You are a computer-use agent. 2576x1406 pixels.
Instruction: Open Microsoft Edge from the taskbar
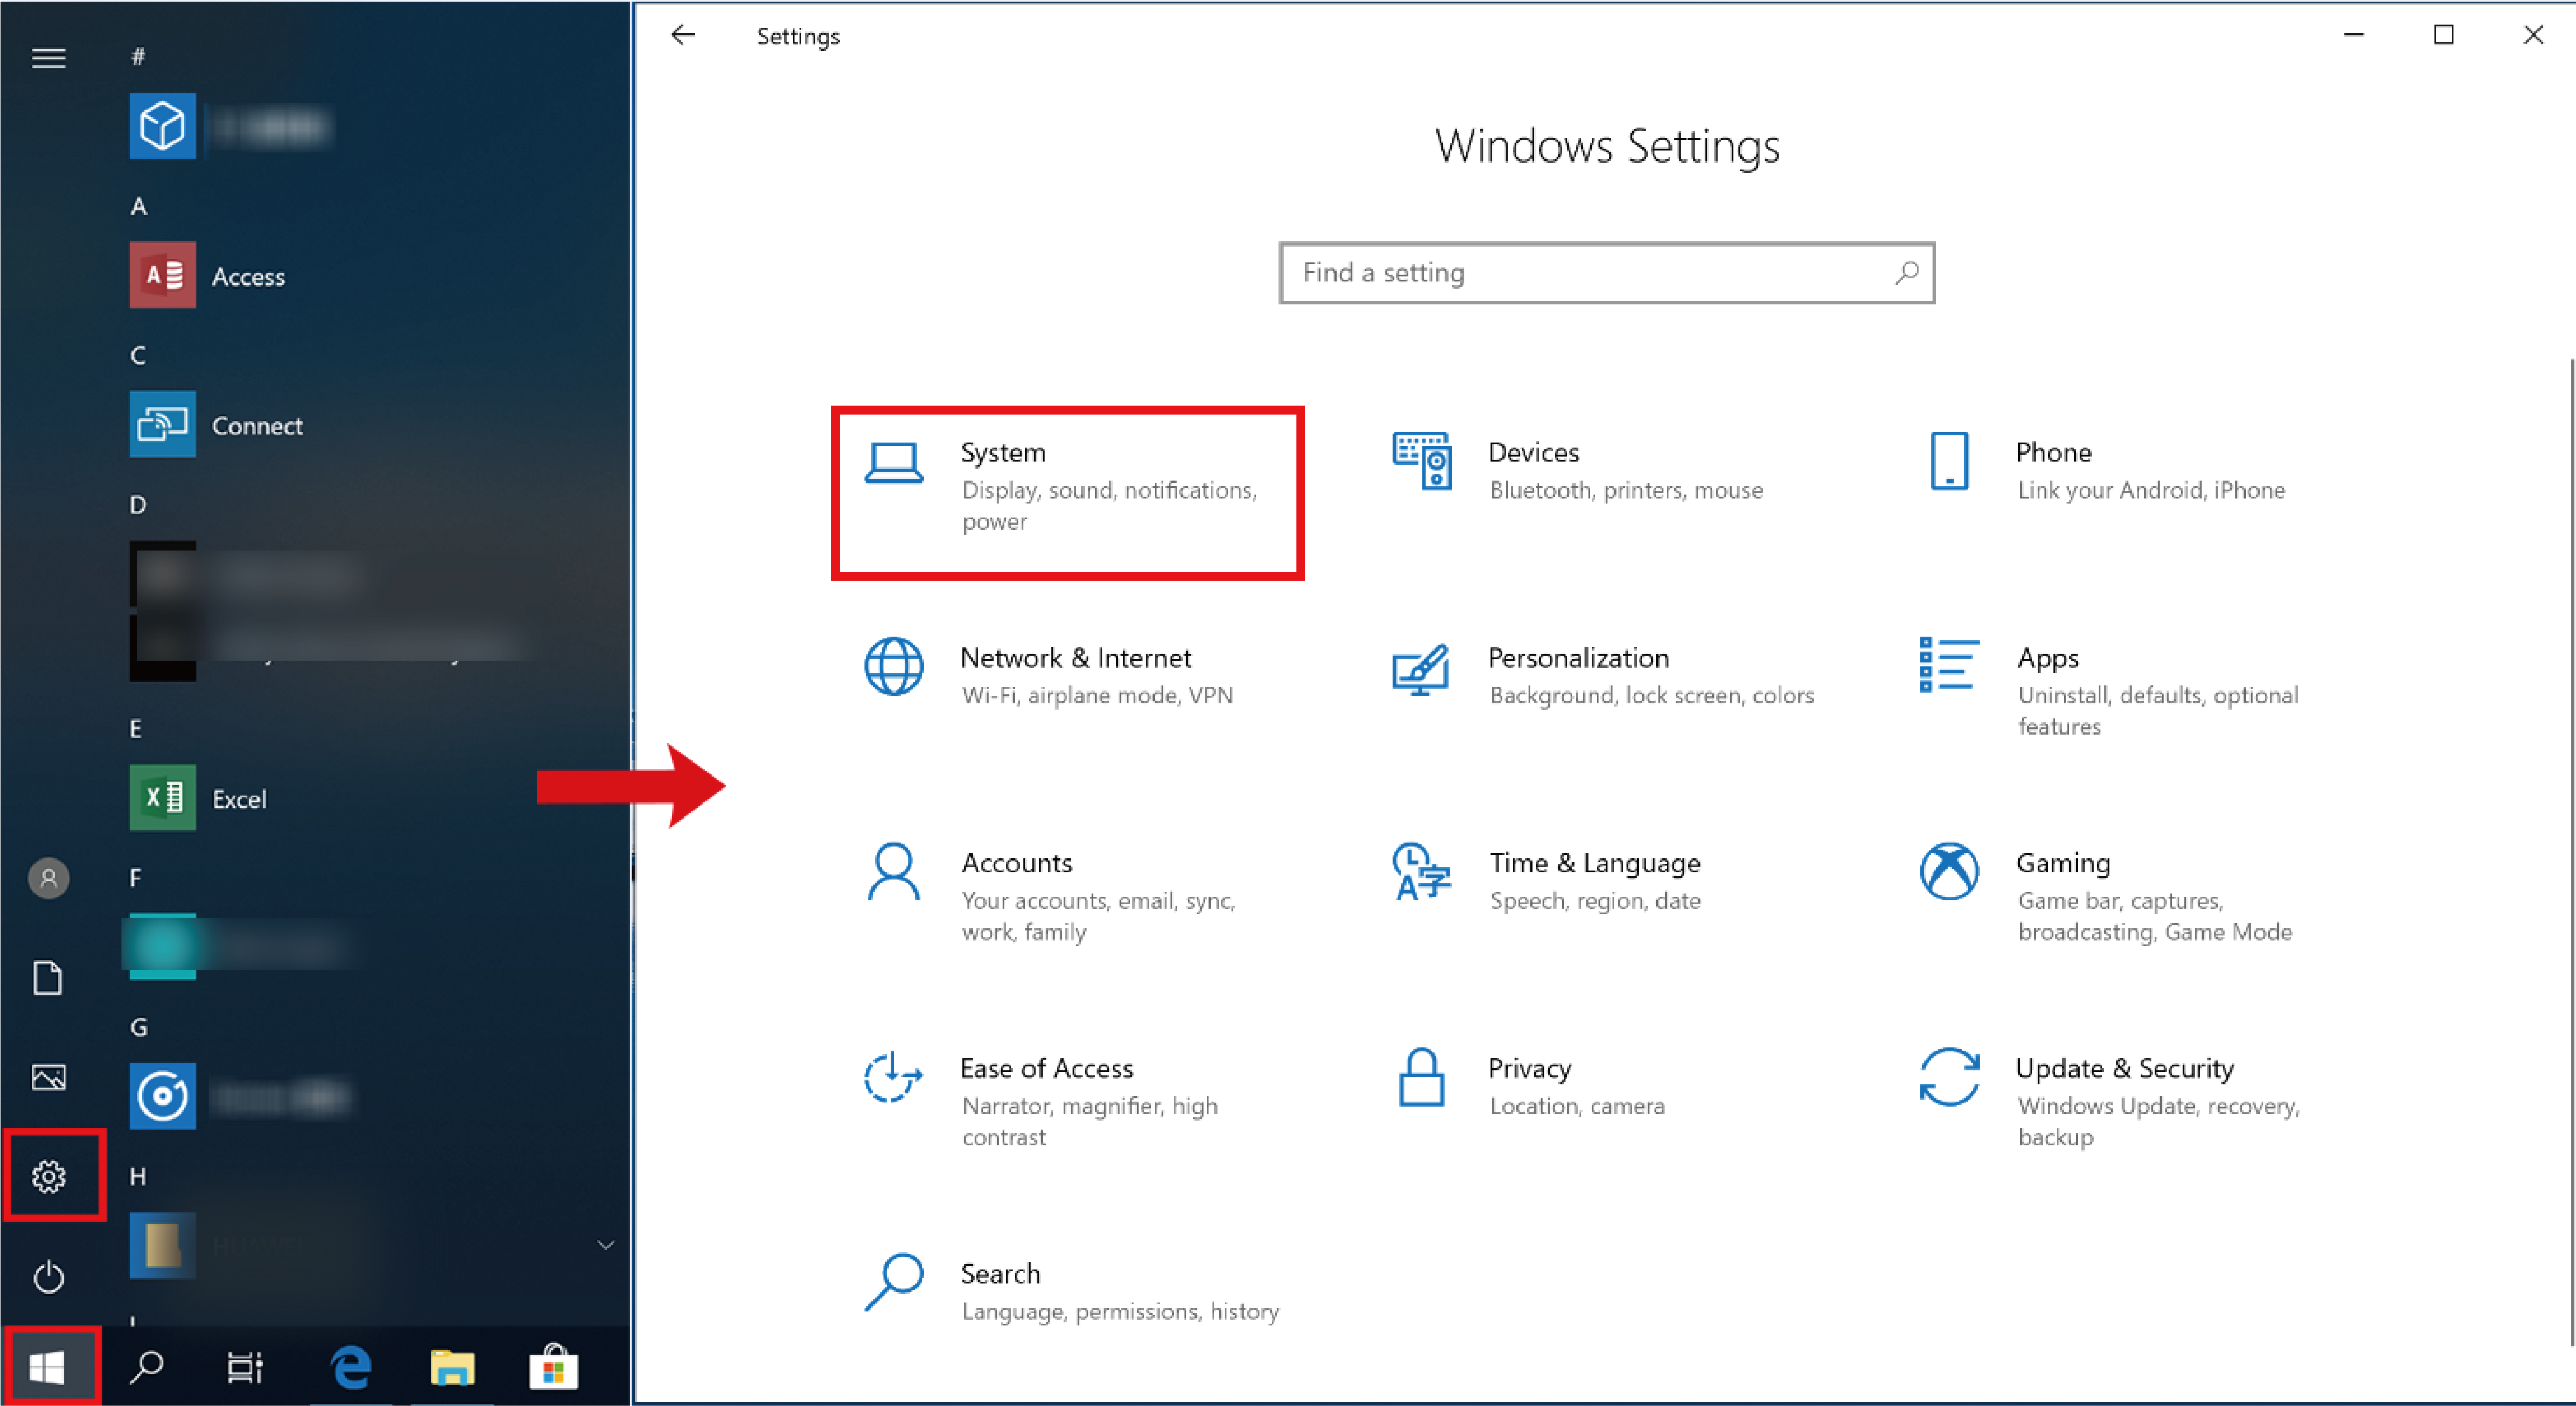point(351,1366)
